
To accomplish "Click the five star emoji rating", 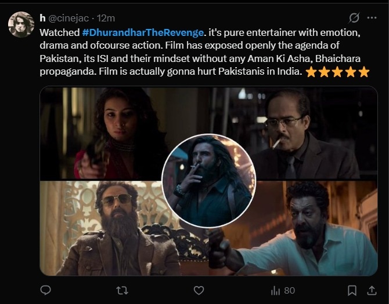I will coord(337,72).
